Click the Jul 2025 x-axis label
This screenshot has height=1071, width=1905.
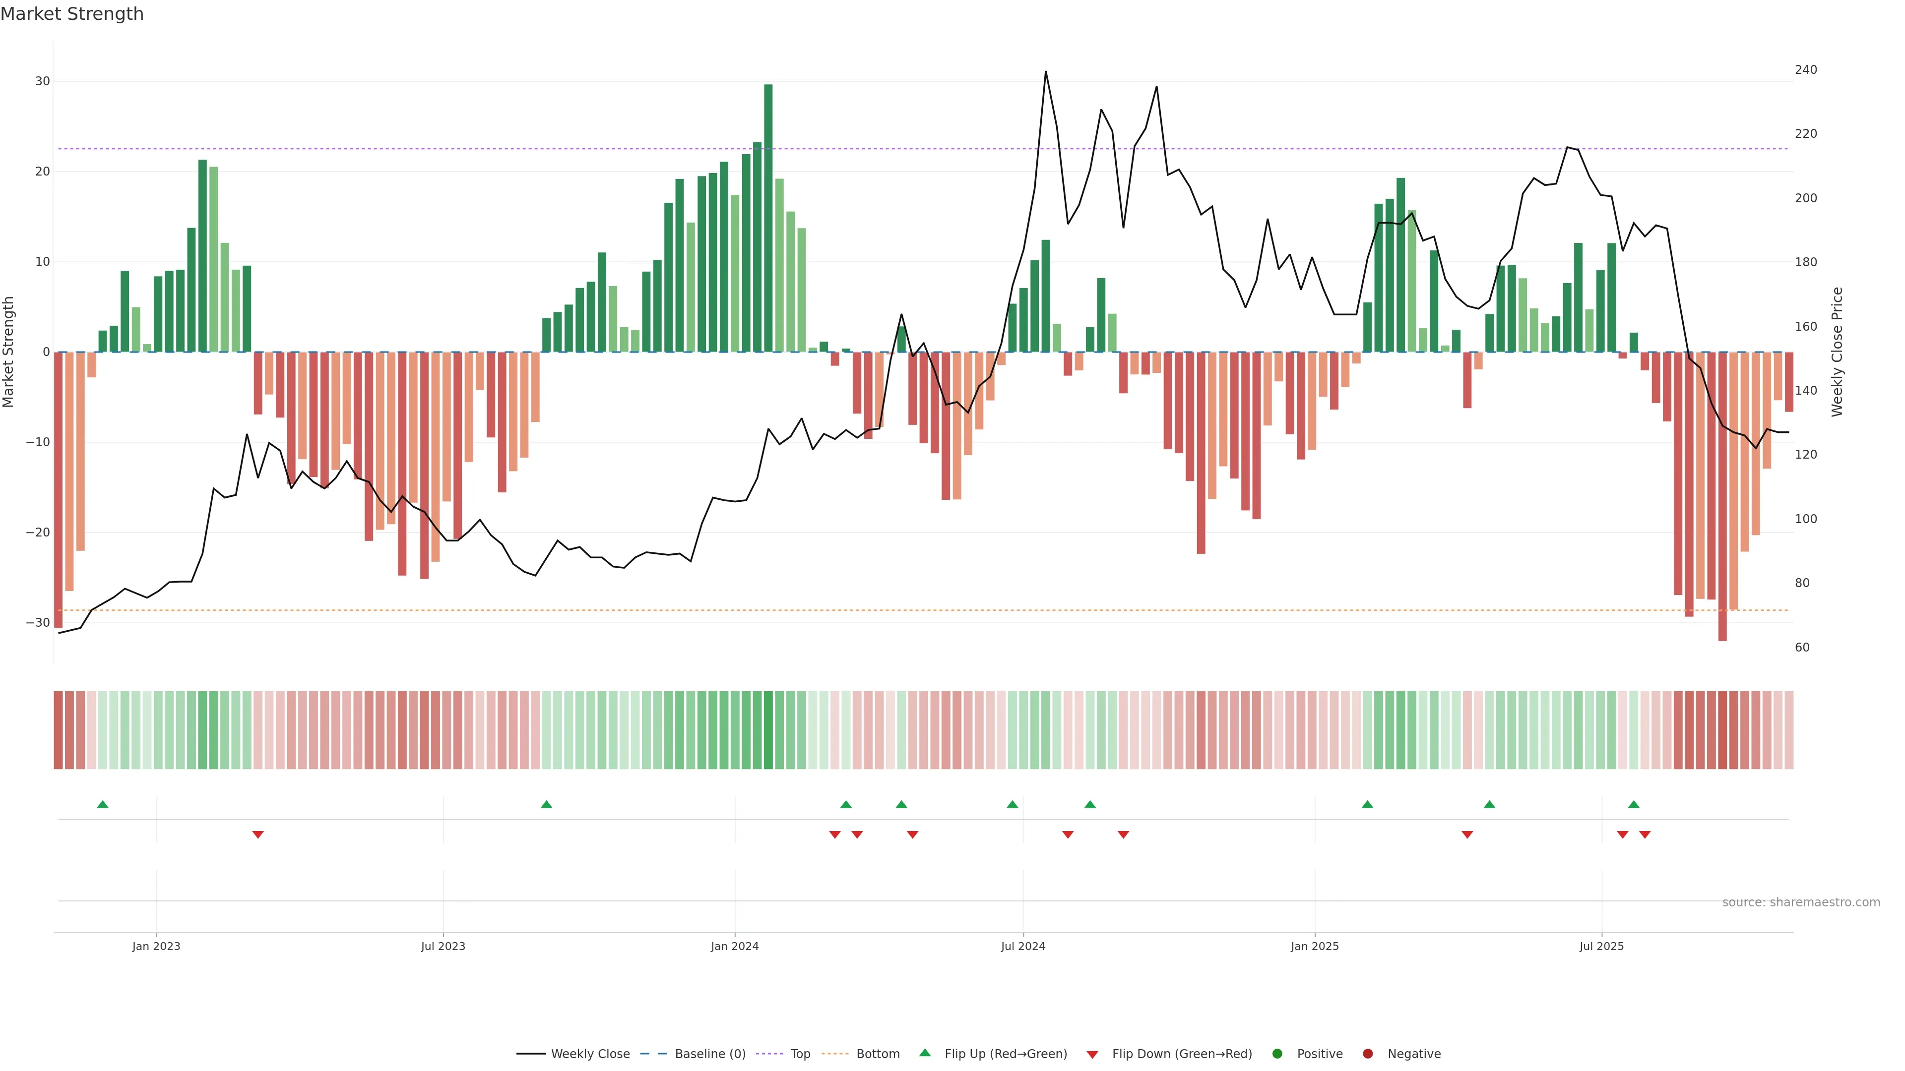tap(1601, 946)
